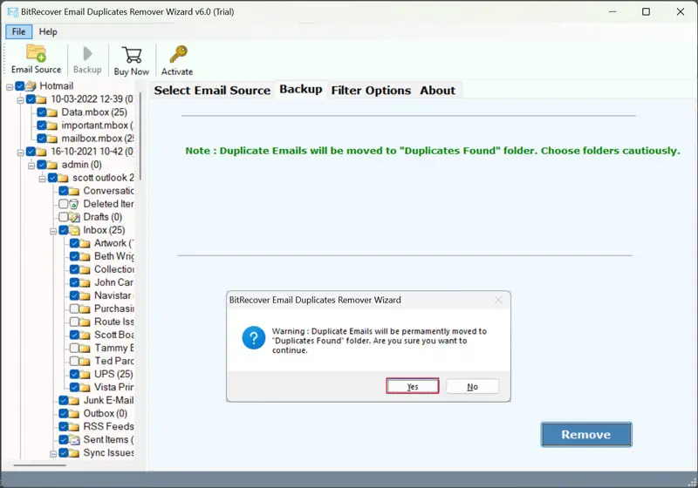Image resolution: width=698 pixels, height=488 pixels.
Task: Check the Drafts folder checkbox
Action: tap(63, 217)
